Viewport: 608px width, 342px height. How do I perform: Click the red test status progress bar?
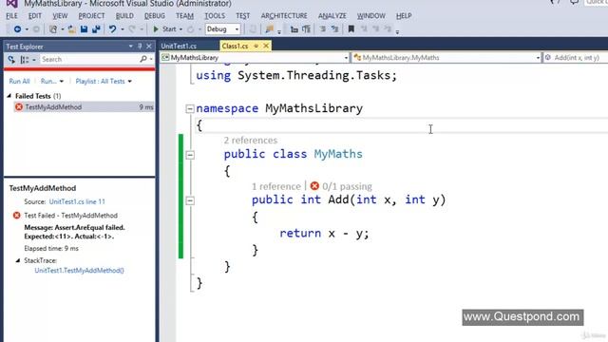pyautogui.click(x=80, y=69)
